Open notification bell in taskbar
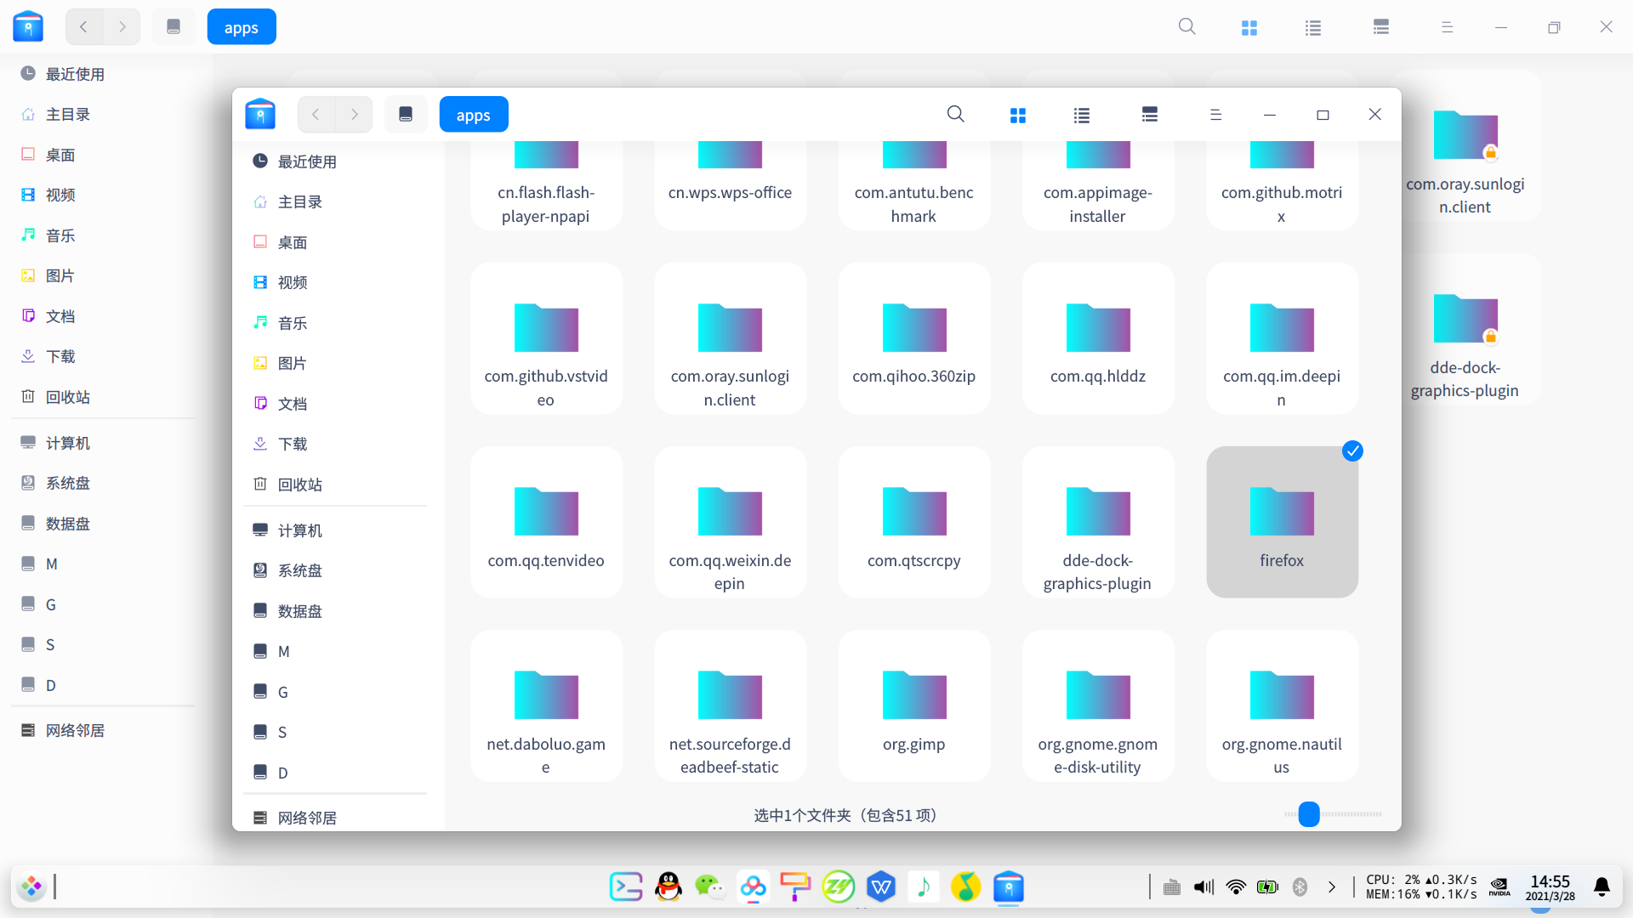Image resolution: width=1633 pixels, height=918 pixels. 1602,887
